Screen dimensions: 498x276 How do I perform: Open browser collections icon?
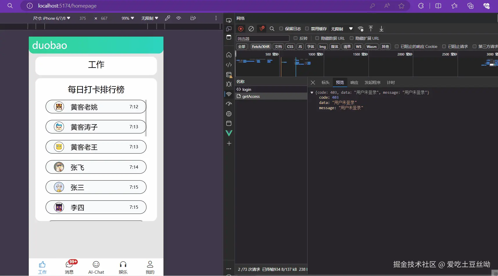click(x=470, y=6)
